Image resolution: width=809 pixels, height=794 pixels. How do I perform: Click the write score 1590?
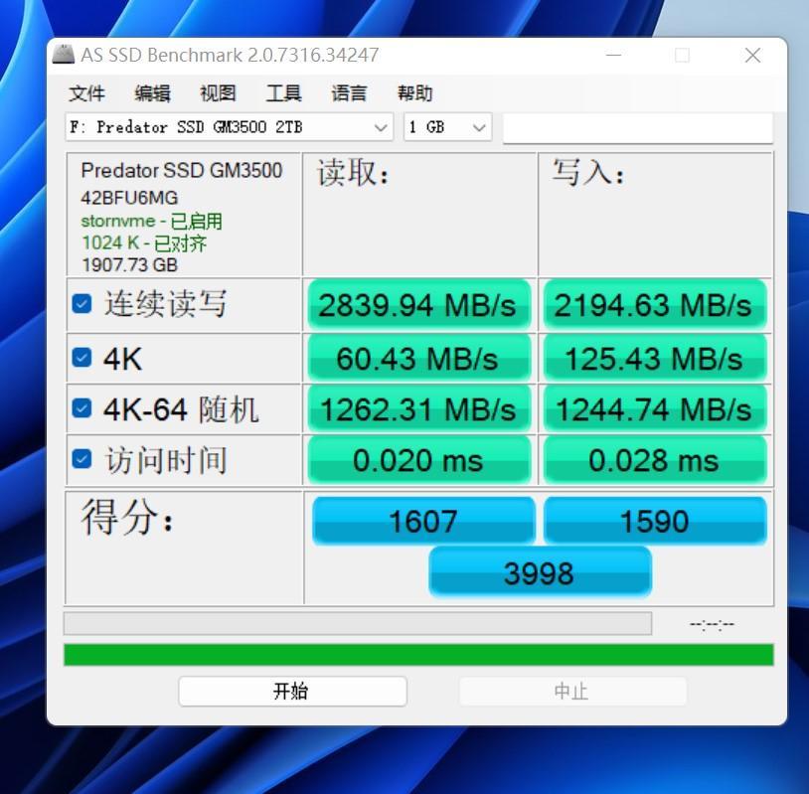[x=655, y=521]
